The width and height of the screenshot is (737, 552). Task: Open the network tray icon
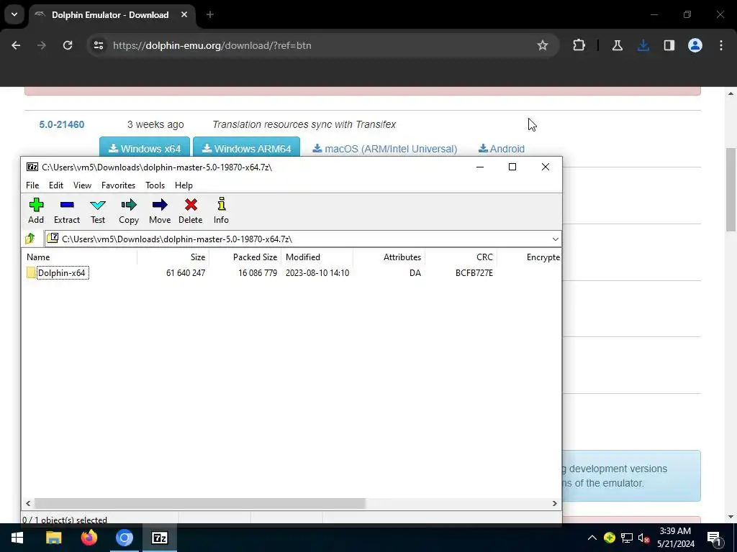click(x=627, y=538)
